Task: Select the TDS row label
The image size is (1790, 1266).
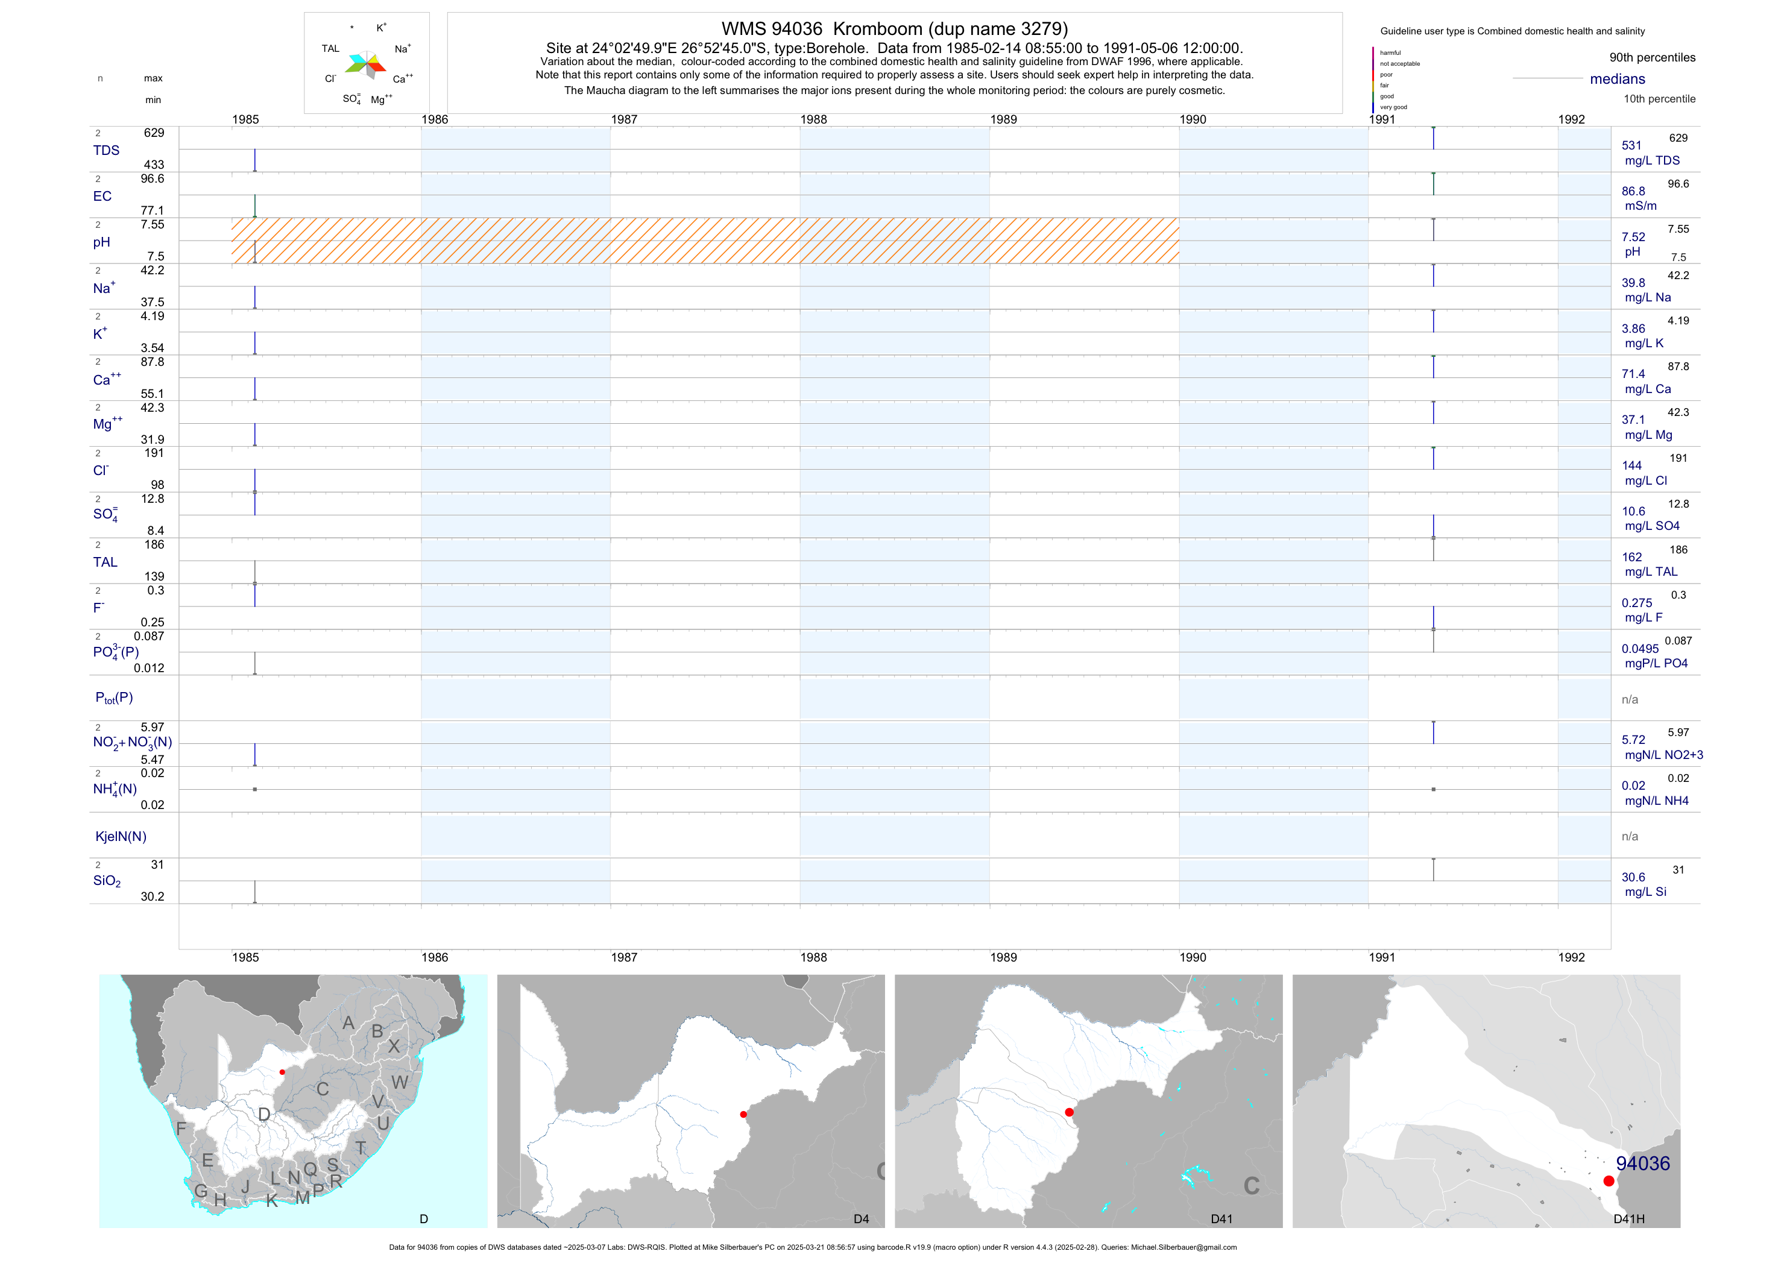Action: pos(106,151)
